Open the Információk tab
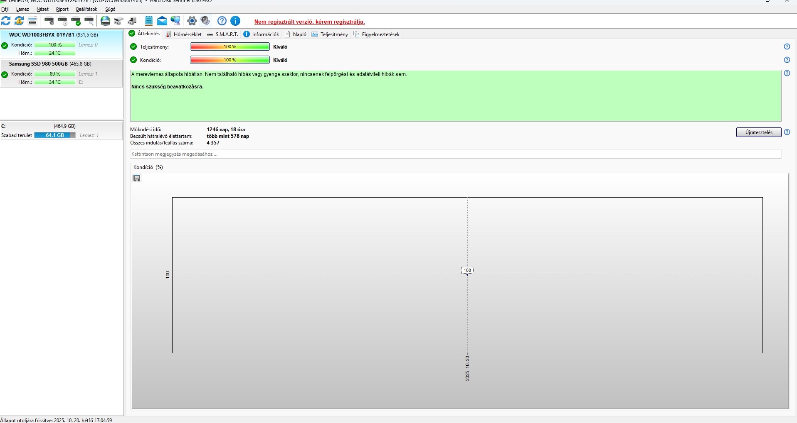Viewport: 797px width, 423px height. (261, 34)
